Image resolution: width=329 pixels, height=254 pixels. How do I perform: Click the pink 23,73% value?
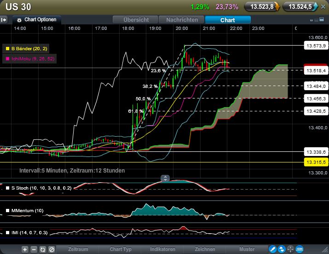pyautogui.click(x=227, y=7)
